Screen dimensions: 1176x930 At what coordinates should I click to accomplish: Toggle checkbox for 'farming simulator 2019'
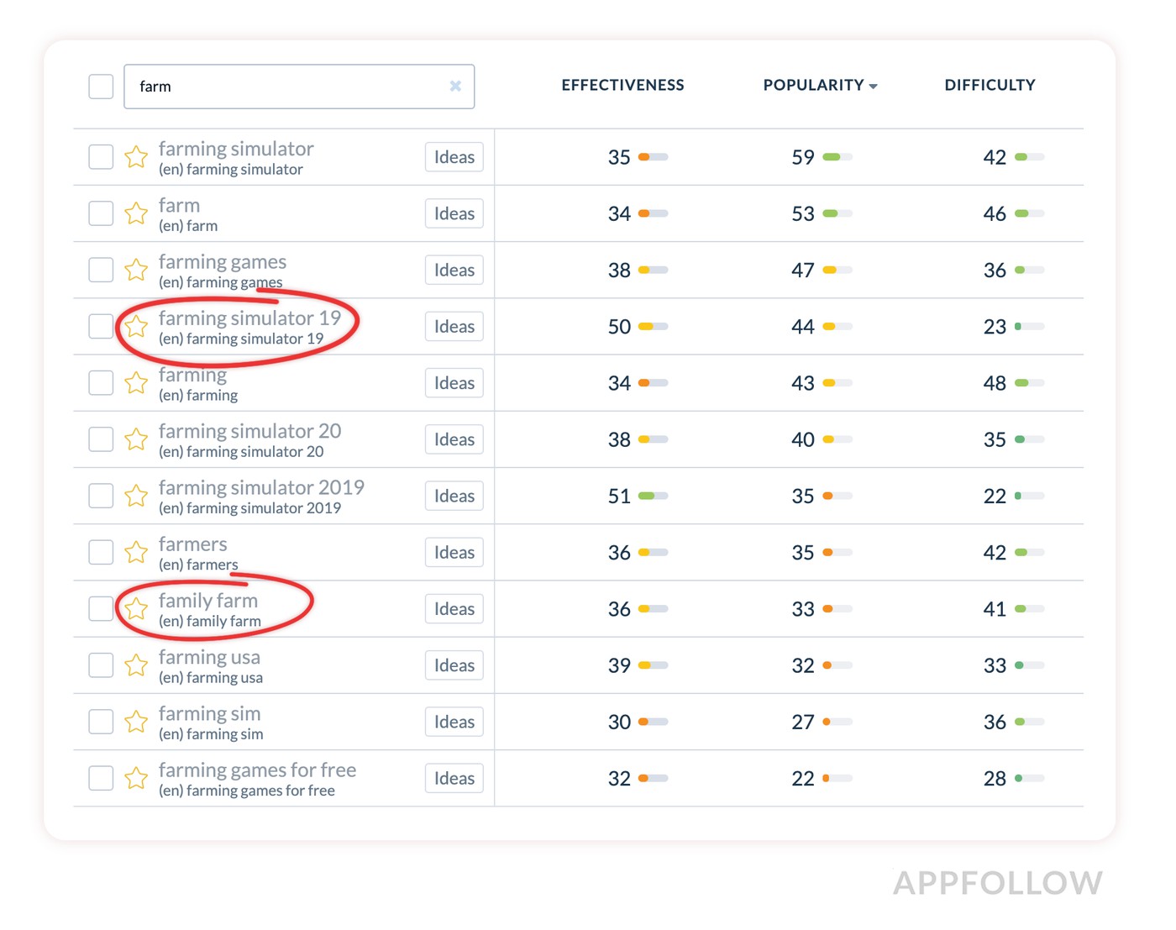pos(101,496)
